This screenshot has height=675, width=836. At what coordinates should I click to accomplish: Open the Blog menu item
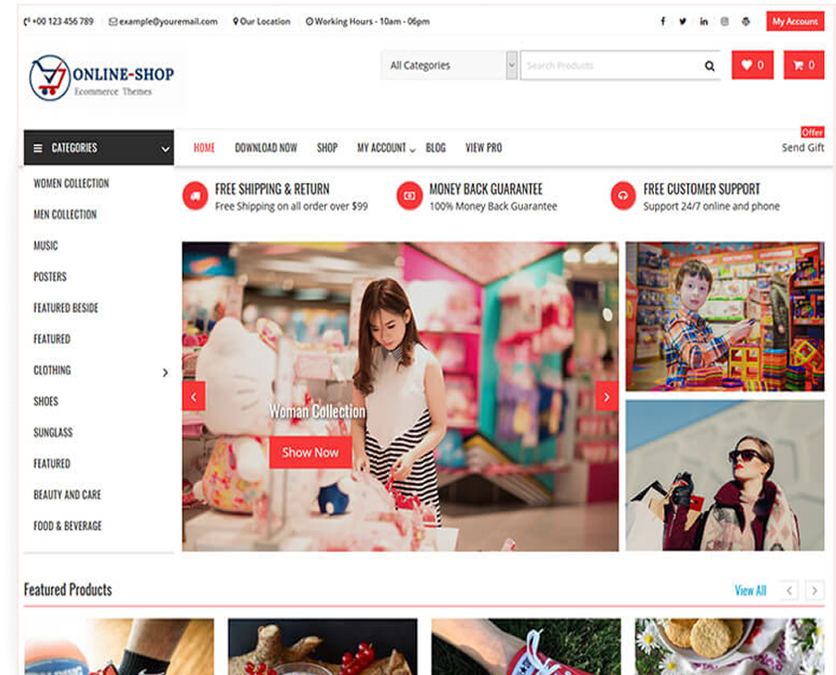(x=435, y=148)
